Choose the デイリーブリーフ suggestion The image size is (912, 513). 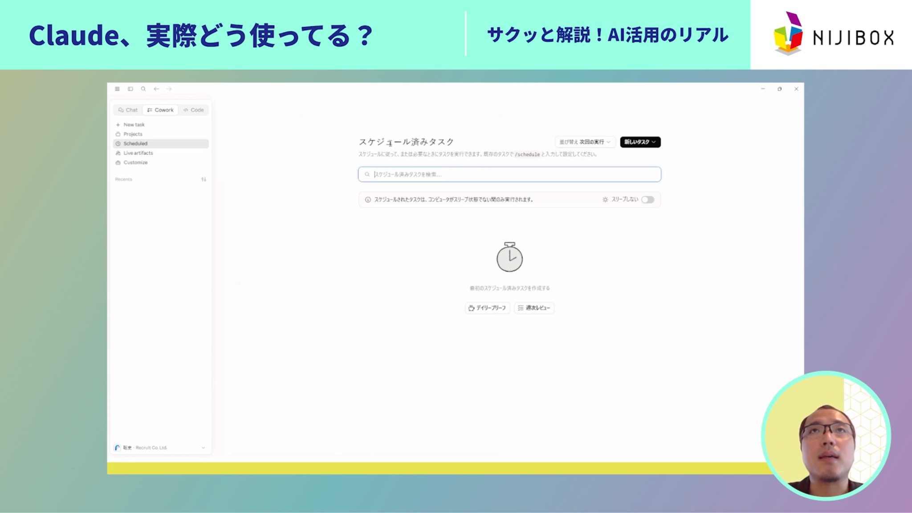click(x=487, y=308)
